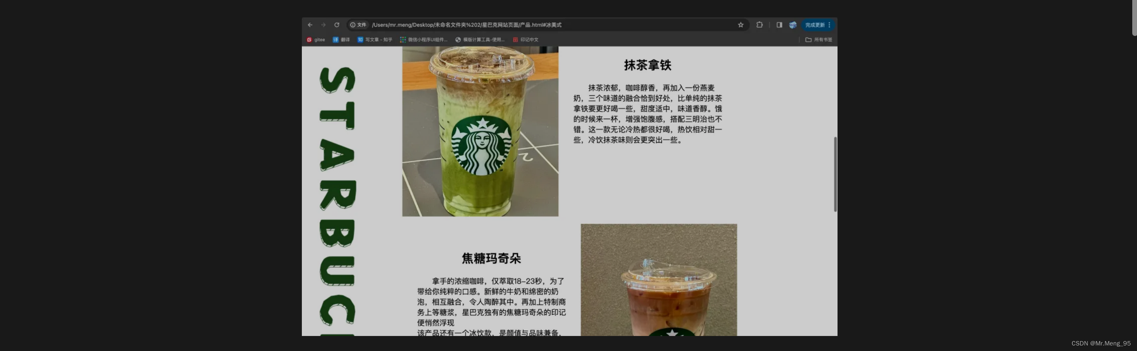Click the caramel macchiato product photo
The image size is (1137, 351).
pyautogui.click(x=659, y=280)
